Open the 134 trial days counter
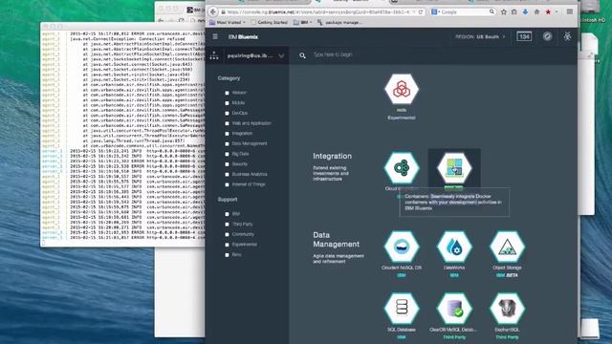This screenshot has height=344, width=612. pyautogui.click(x=524, y=36)
